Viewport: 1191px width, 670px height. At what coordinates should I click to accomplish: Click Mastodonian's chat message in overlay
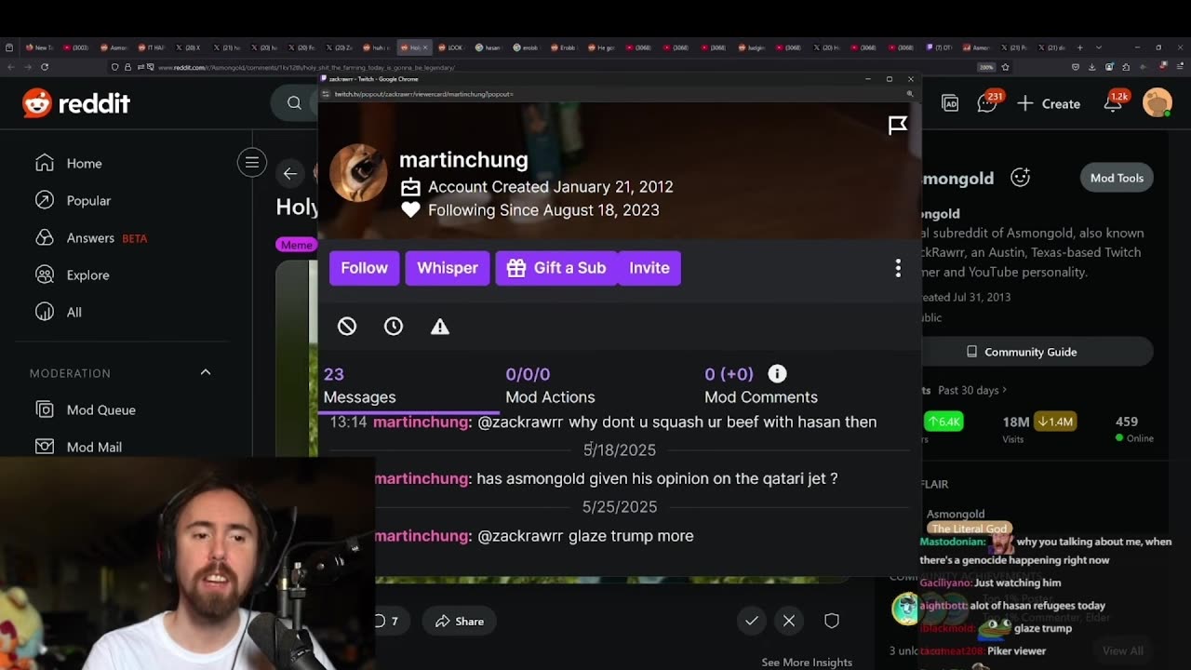coord(1046,551)
